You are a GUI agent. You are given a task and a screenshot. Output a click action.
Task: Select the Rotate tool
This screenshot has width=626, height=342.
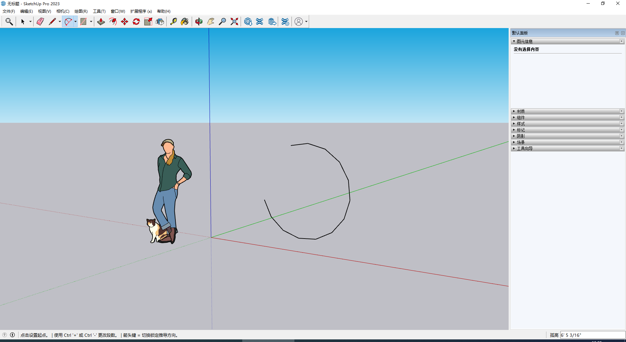point(136,22)
